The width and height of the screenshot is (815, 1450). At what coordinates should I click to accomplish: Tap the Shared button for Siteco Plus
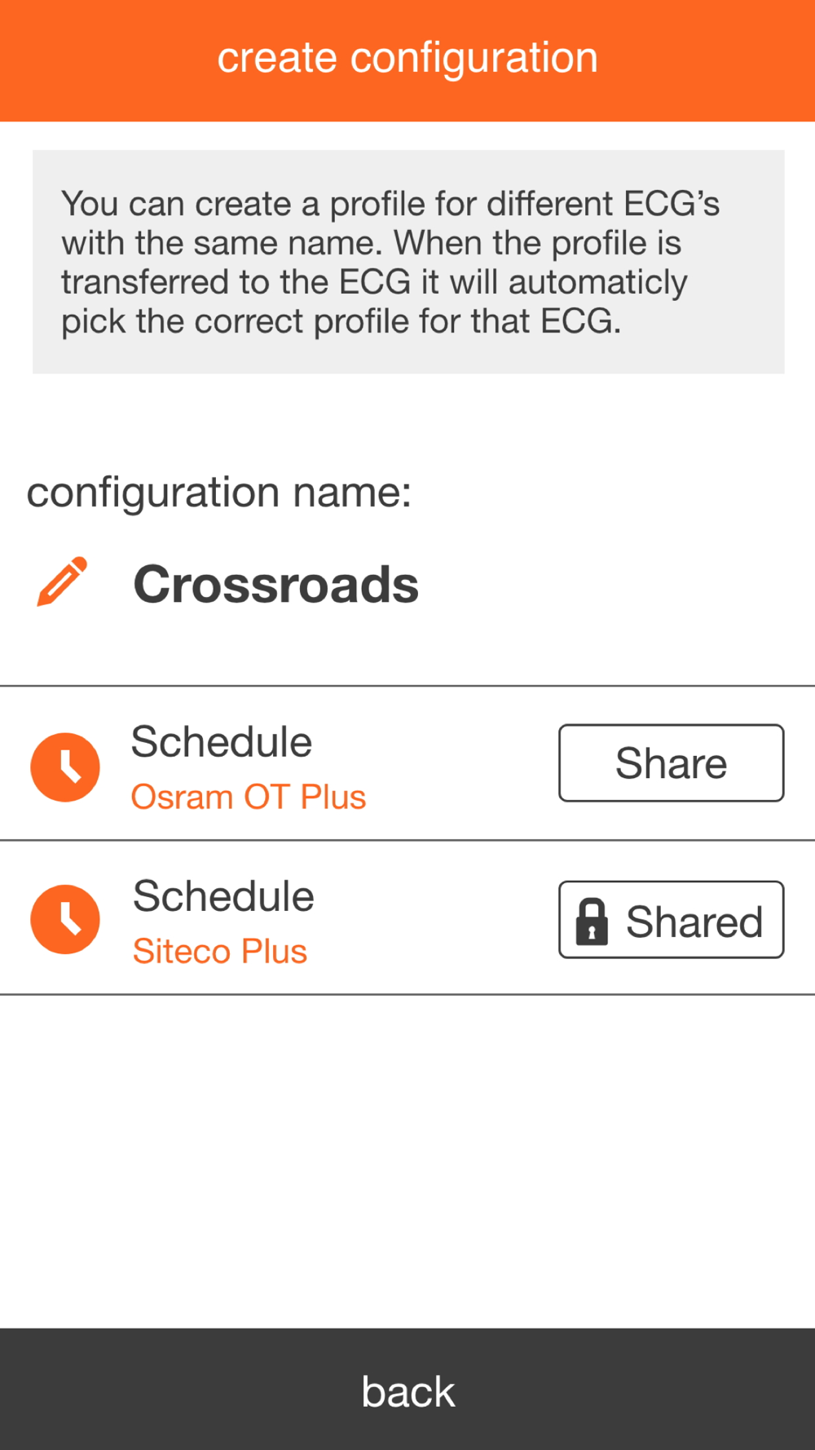tap(671, 919)
